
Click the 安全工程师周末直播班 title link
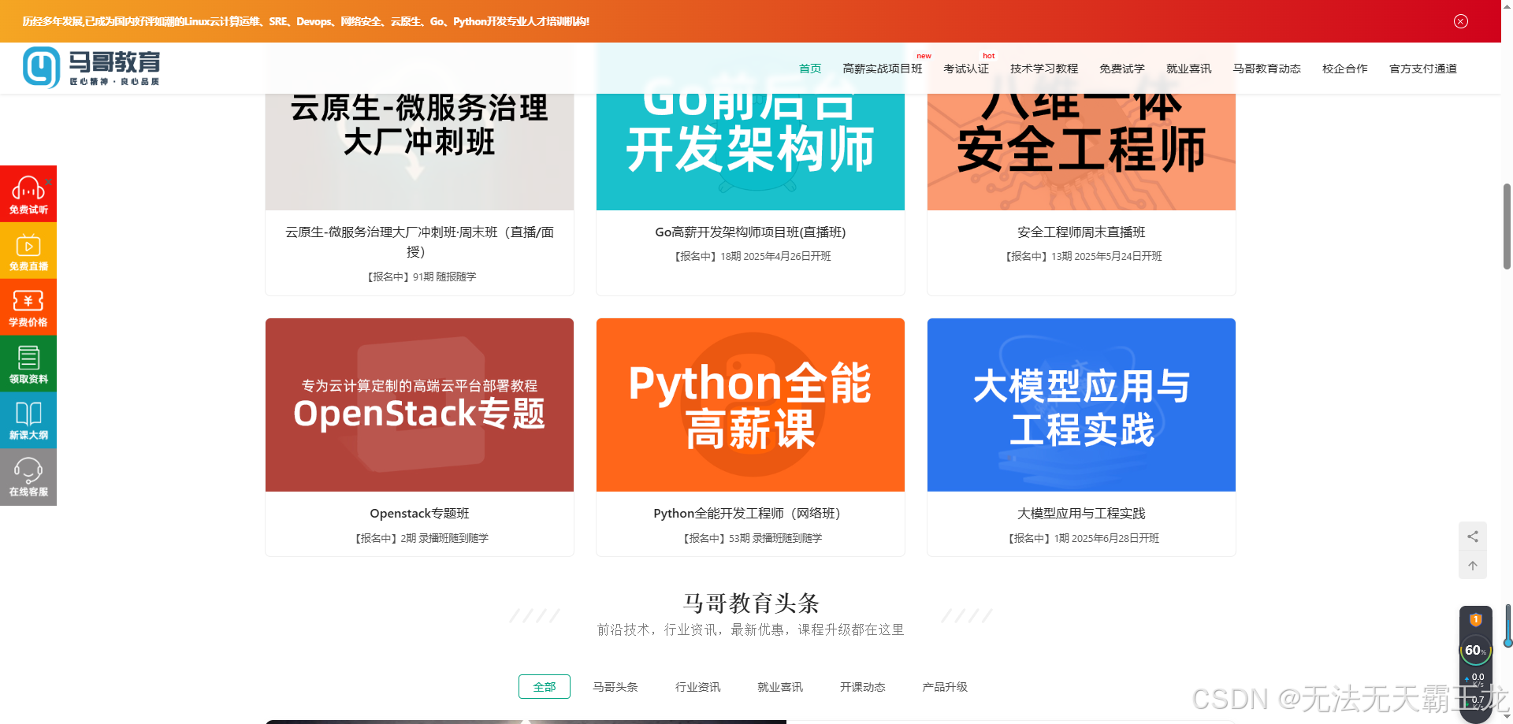click(1081, 232)
